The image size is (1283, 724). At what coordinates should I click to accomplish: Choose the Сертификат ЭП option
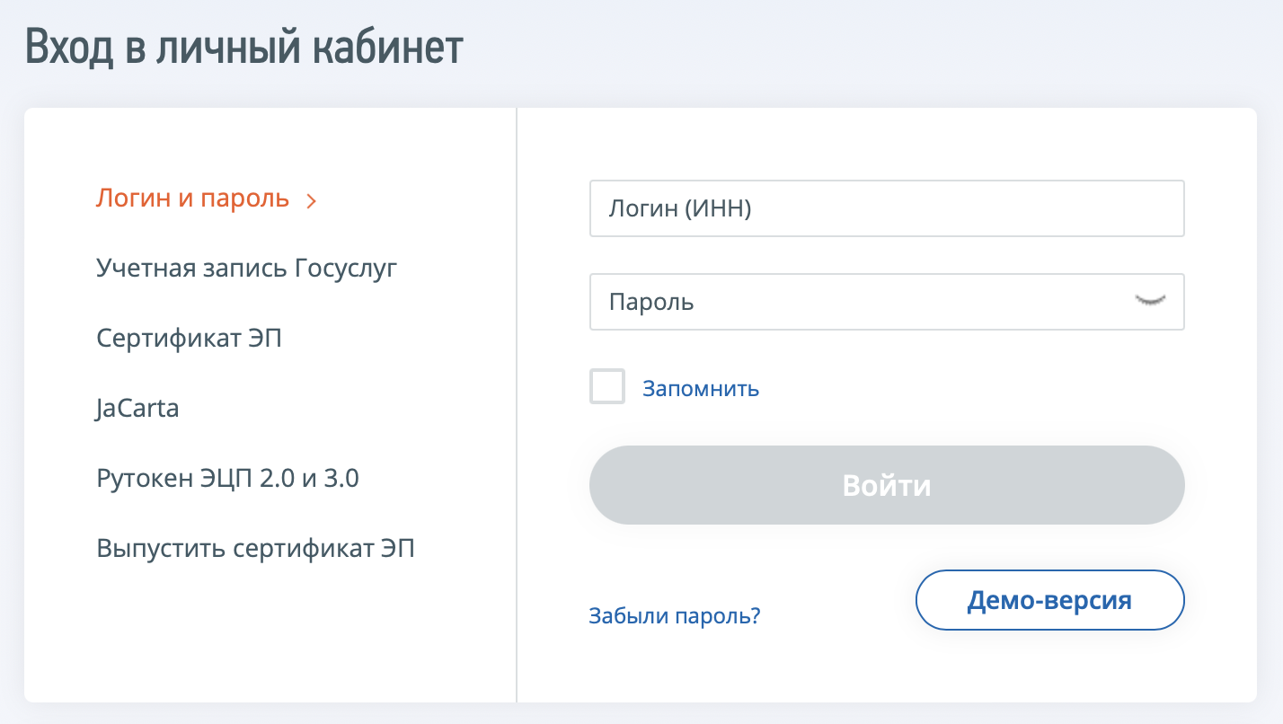pos(190,339)
